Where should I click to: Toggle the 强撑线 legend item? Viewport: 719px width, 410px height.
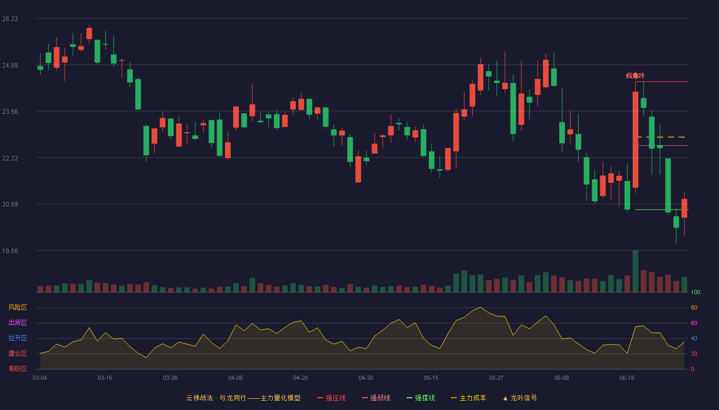[421, 398]
